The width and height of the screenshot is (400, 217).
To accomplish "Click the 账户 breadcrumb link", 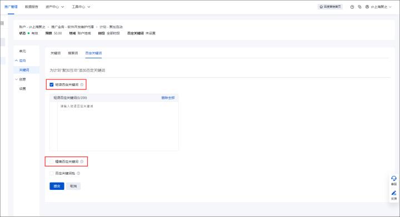I will [32, 27].
